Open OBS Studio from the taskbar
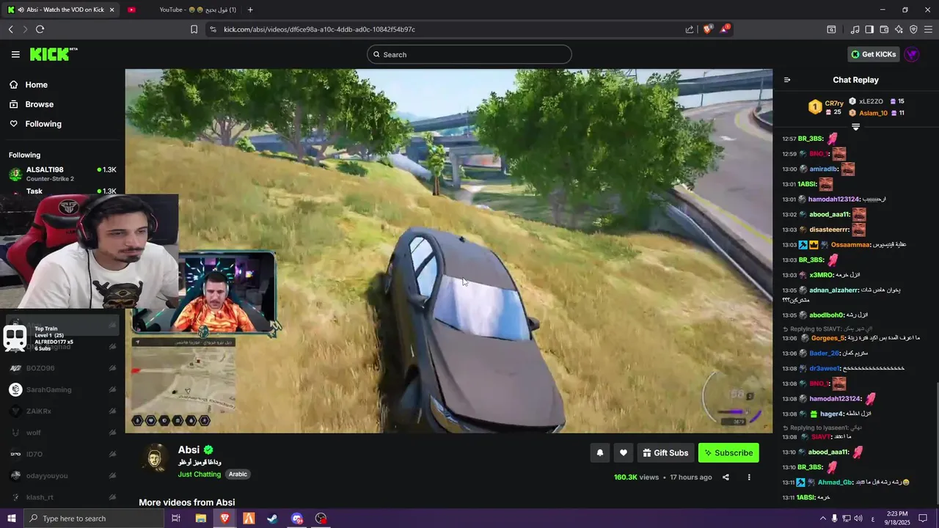This screenshot has height=528, width=939. point(321,518)
